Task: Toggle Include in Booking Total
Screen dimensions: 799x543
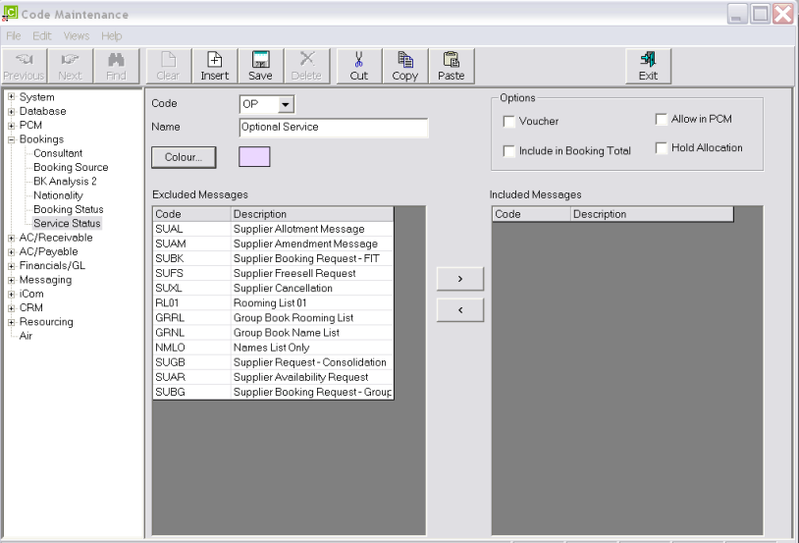Action: tap(508, 151)
